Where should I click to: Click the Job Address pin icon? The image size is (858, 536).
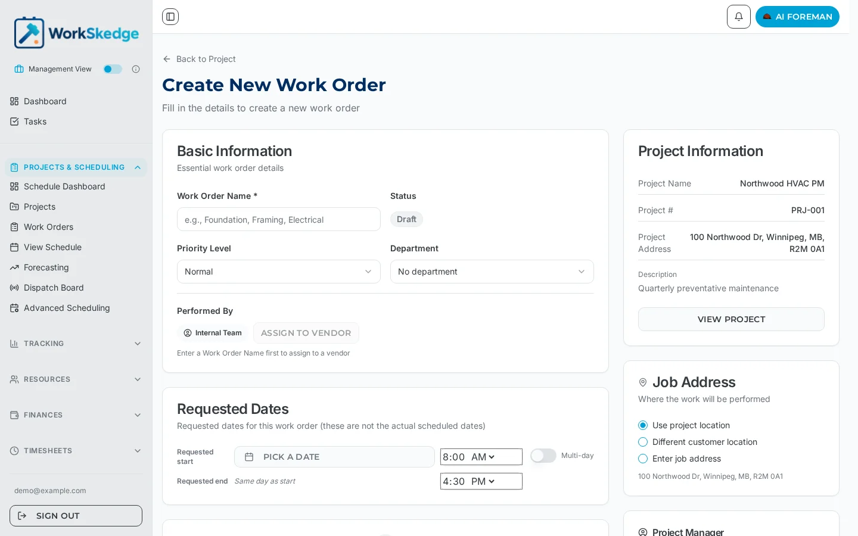pyautogui.click(x=643, y=382)
